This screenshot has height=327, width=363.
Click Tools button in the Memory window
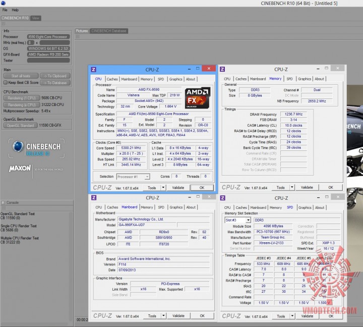pyautogui.click(x=280, y=187)
